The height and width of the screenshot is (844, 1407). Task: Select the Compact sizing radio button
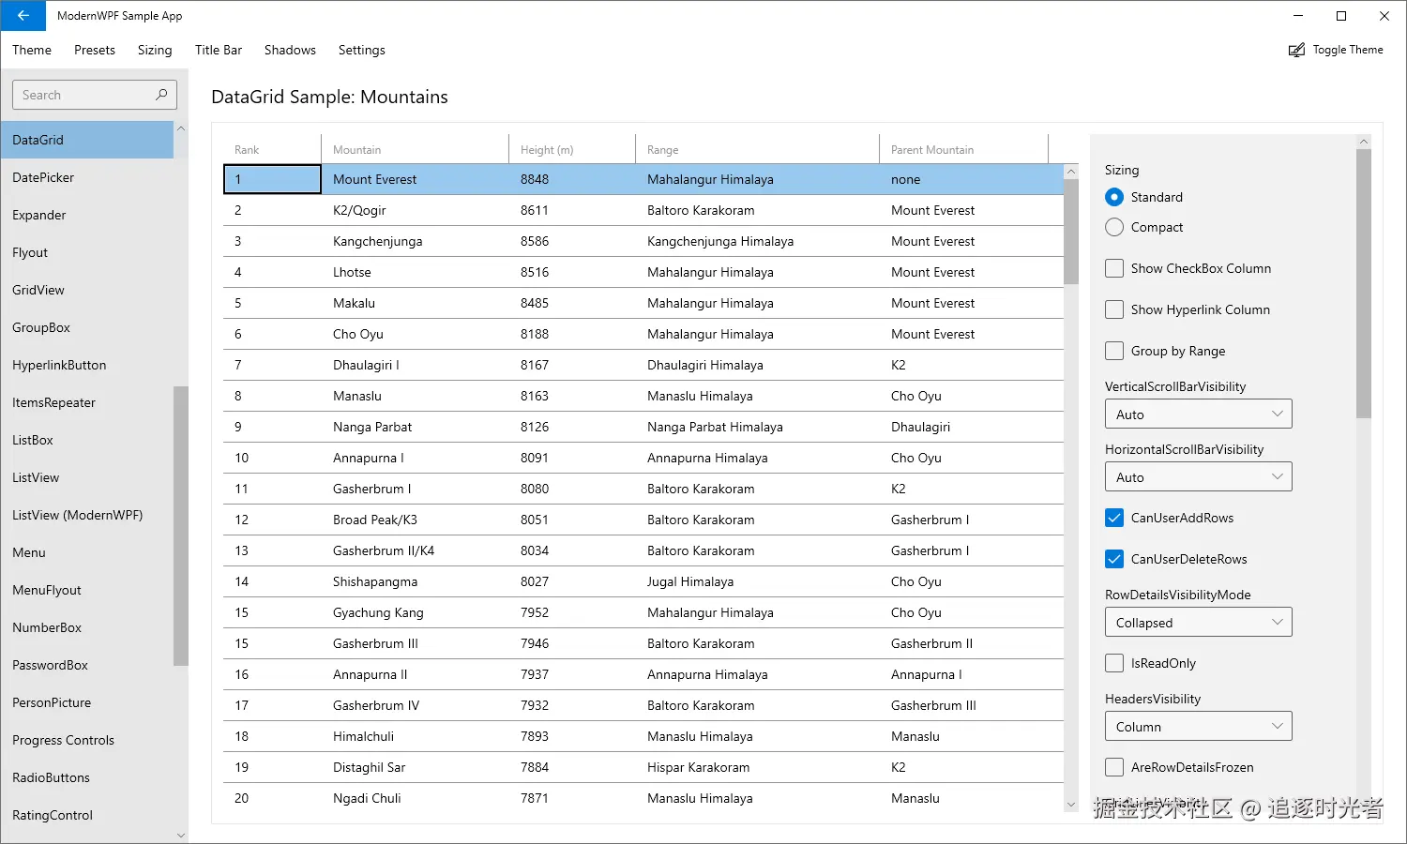pyautogui.click(x=1114, y=227)
